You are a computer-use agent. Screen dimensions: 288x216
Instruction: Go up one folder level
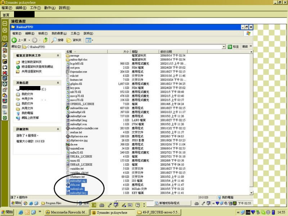pos(45,40)
